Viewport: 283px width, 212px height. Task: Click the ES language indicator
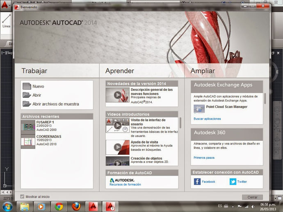(220, 206)
